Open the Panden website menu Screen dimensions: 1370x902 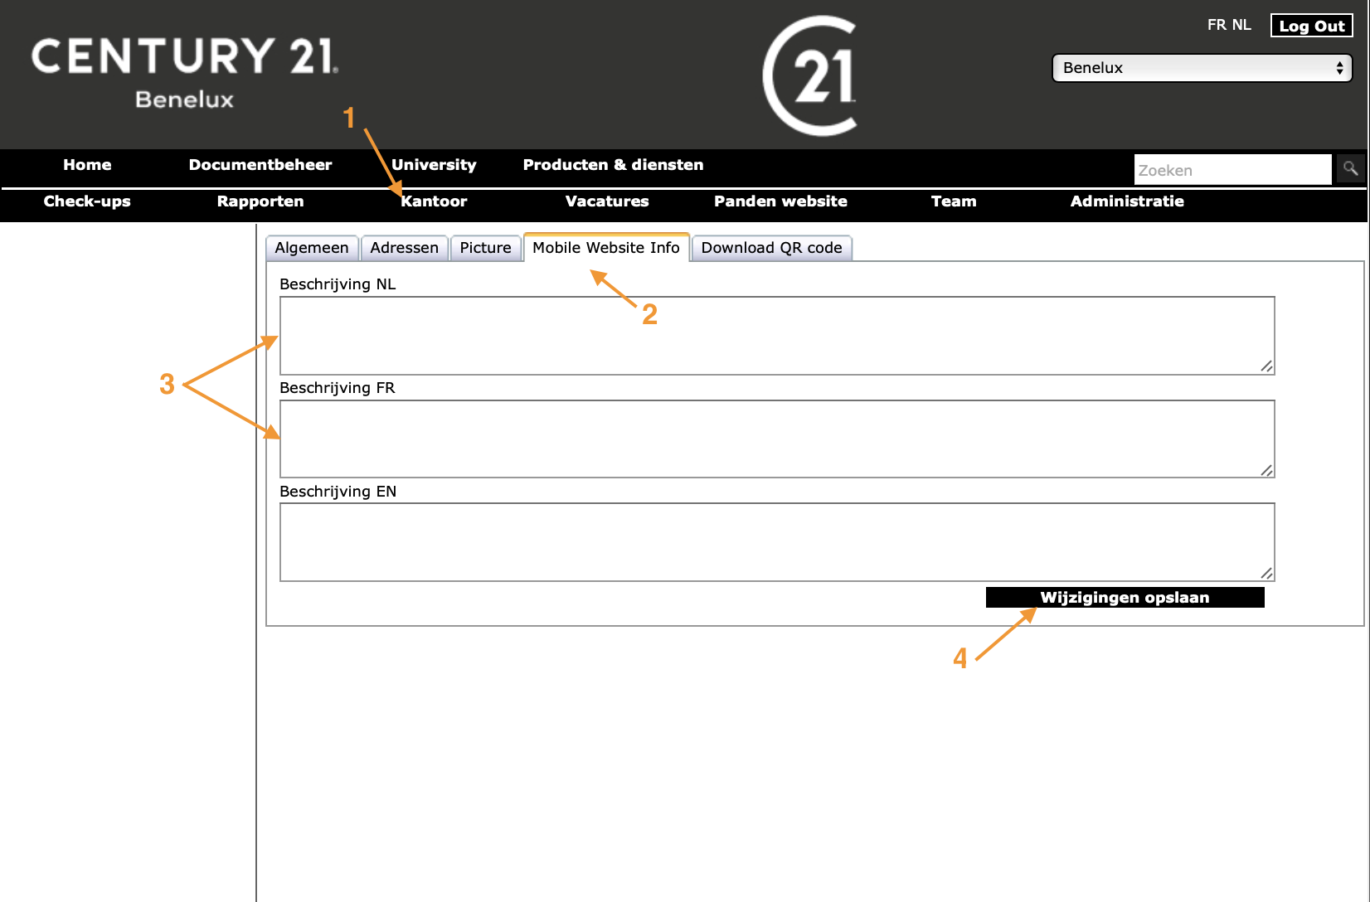[780, 201]
